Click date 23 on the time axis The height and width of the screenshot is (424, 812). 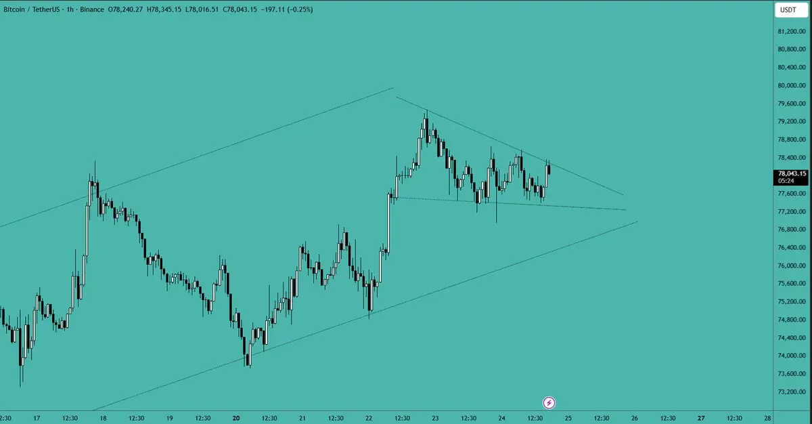point(435,418)
